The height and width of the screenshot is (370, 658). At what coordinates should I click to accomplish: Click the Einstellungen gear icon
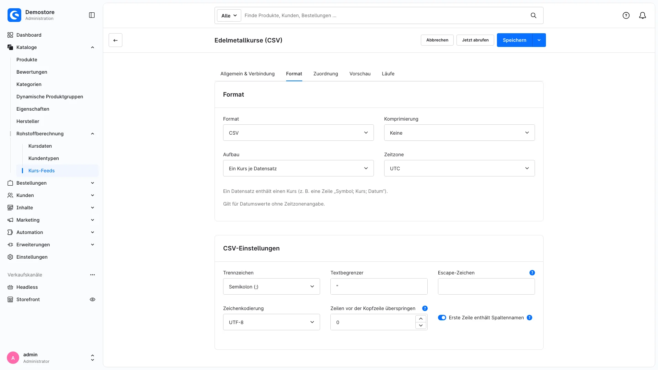(x=10, y=257)
